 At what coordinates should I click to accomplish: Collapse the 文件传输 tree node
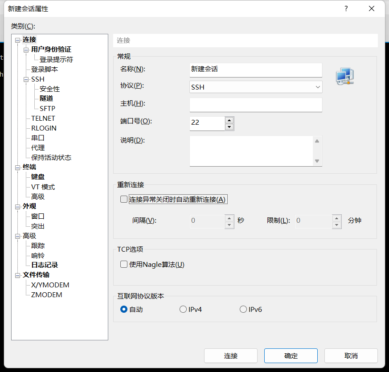click(18, 275)
